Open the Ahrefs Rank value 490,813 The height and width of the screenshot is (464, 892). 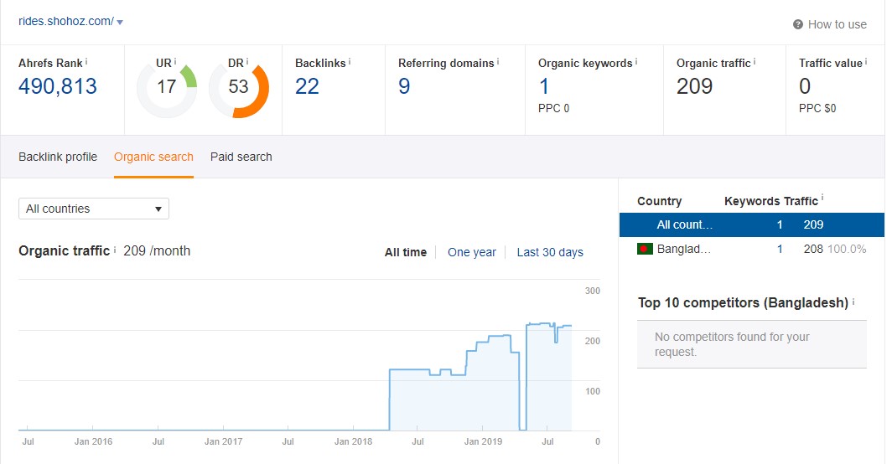(58, 86)
